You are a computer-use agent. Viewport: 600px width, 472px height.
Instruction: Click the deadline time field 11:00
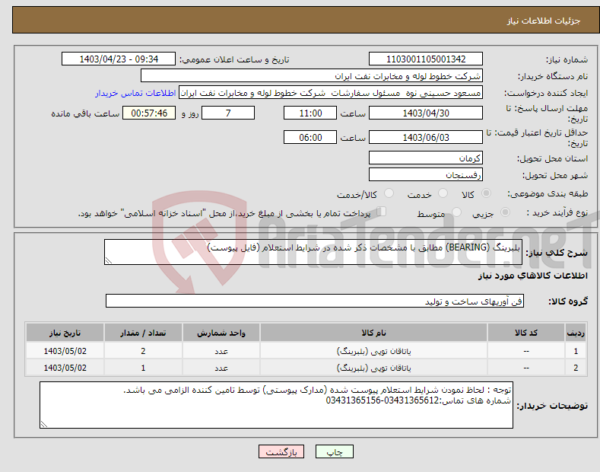[x=310, y=113]
